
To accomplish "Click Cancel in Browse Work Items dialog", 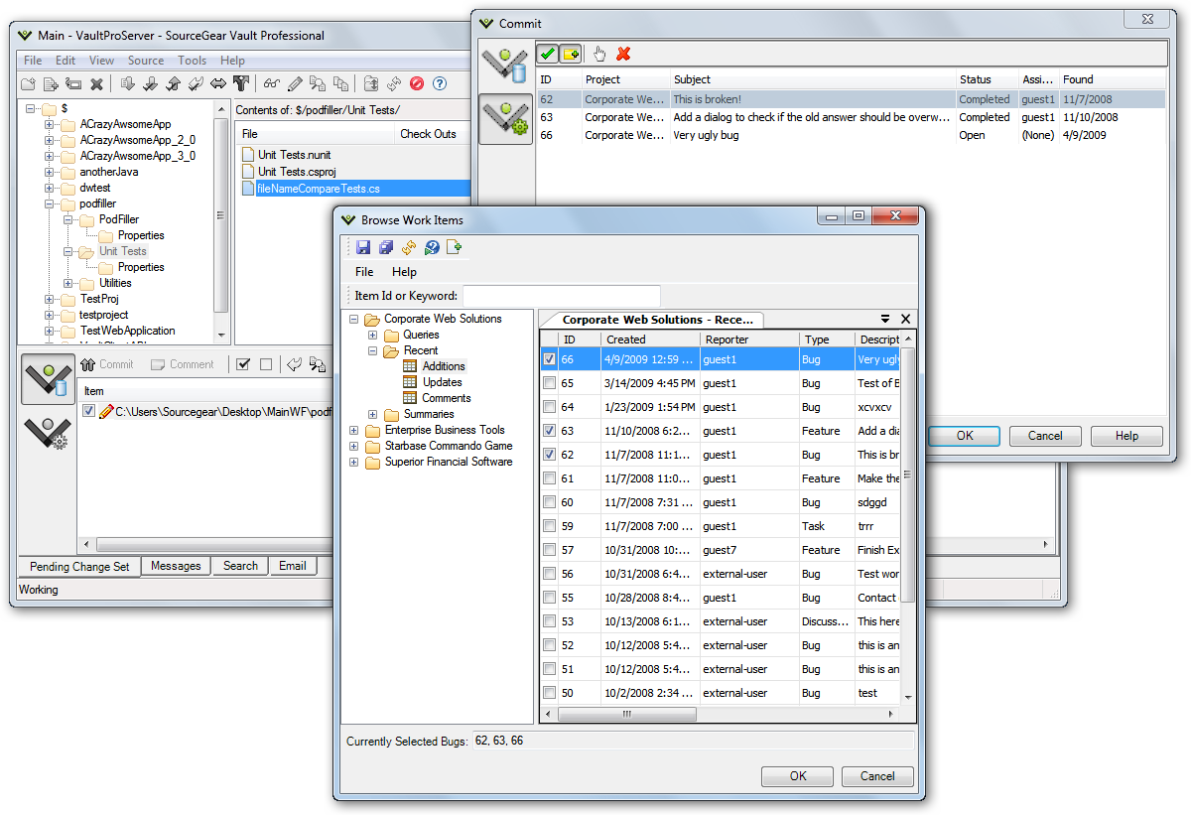I will 877,776.
